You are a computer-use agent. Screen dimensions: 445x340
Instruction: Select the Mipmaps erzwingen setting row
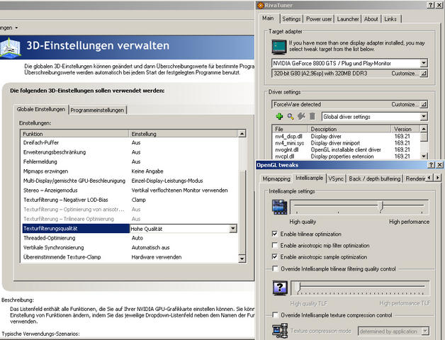pyautogui.click(x=130, y=171)
